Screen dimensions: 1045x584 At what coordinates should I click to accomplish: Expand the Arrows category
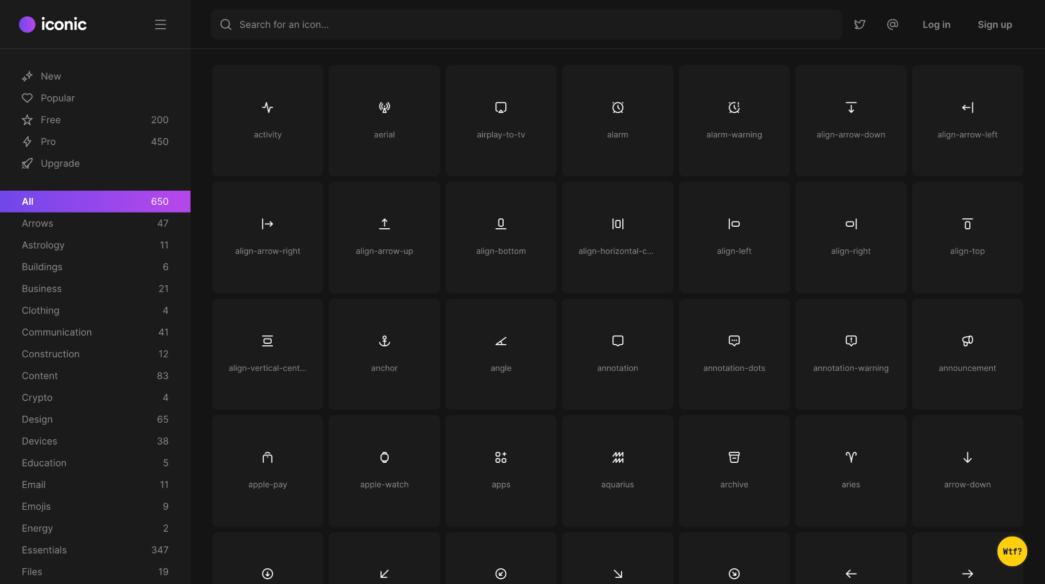(37, 223)
